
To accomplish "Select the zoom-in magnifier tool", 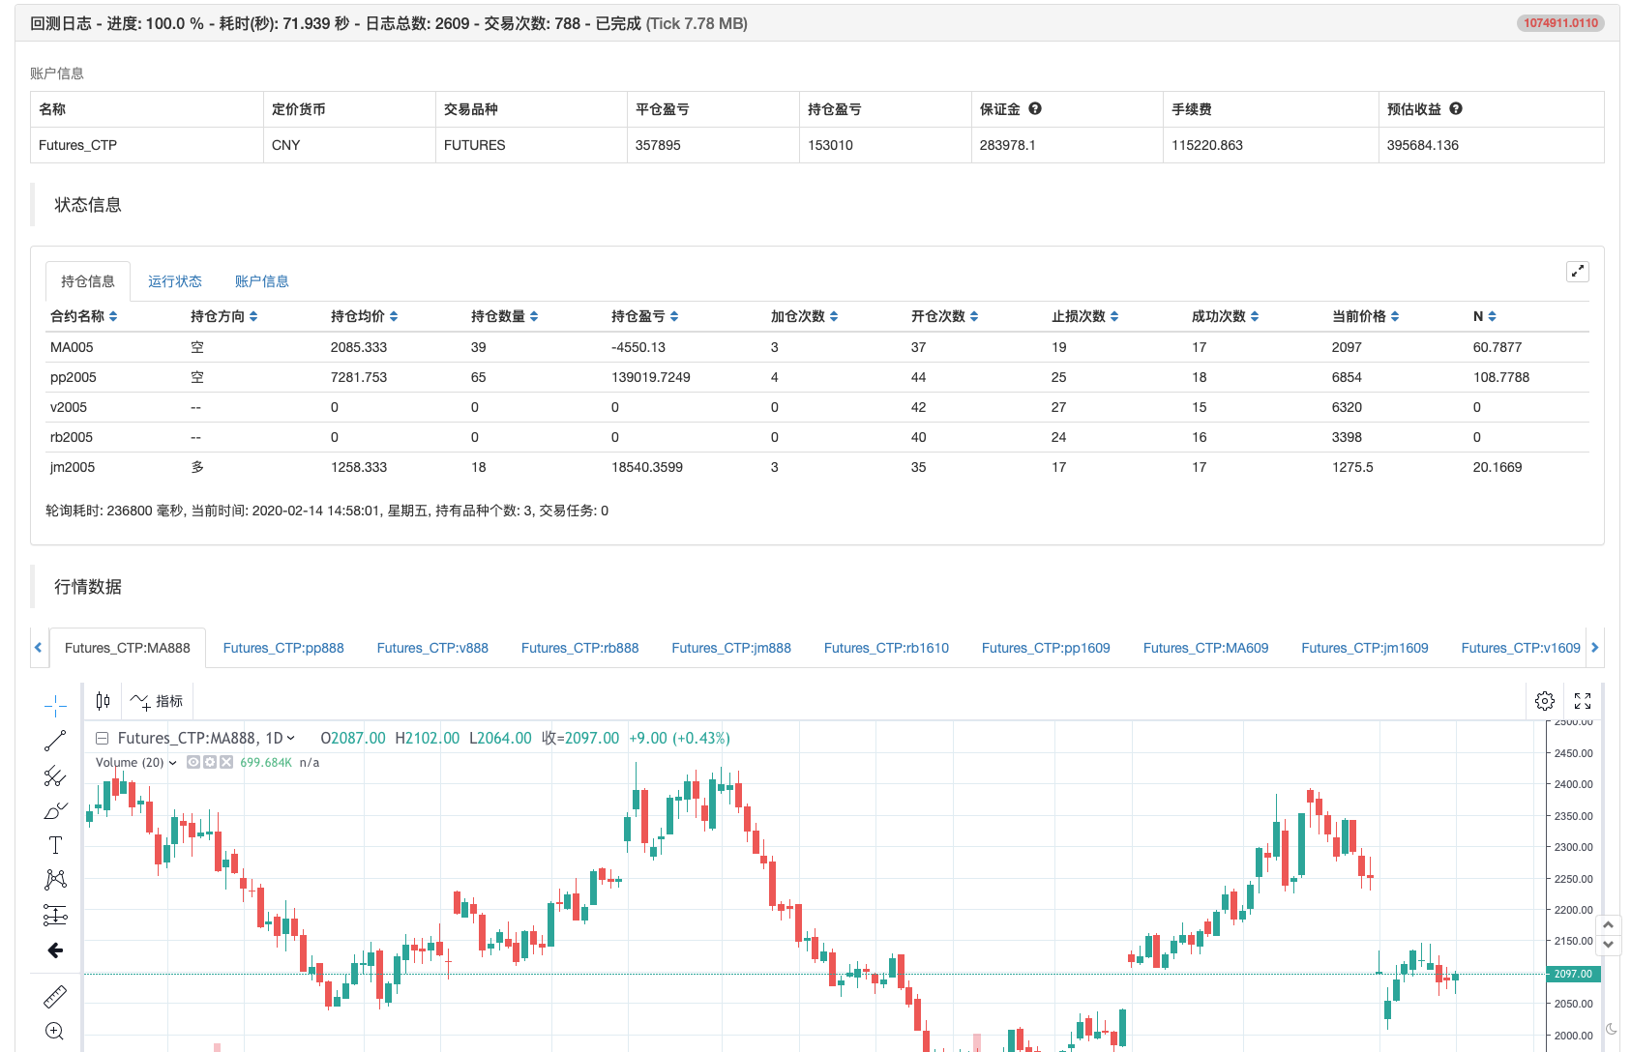I will coord(55,1031).
